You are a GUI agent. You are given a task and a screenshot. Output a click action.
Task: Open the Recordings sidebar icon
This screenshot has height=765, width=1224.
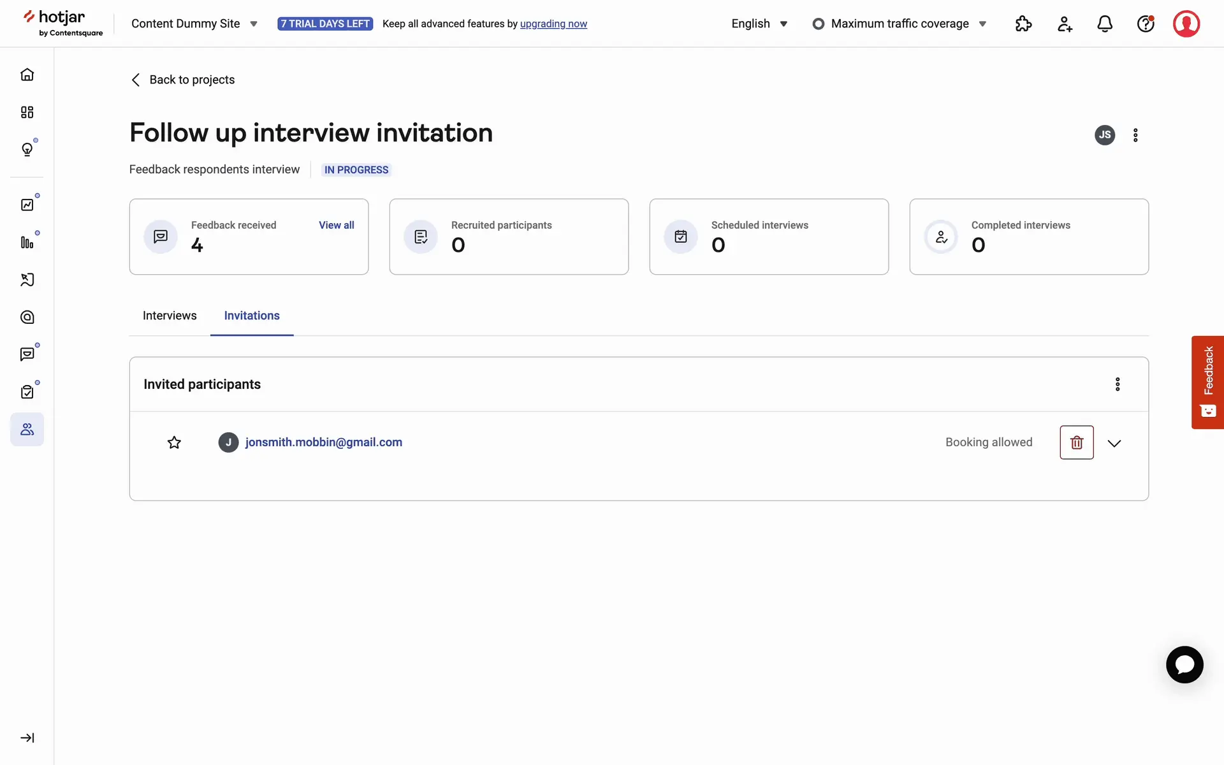pyautogui.click(x=27, y=280)
